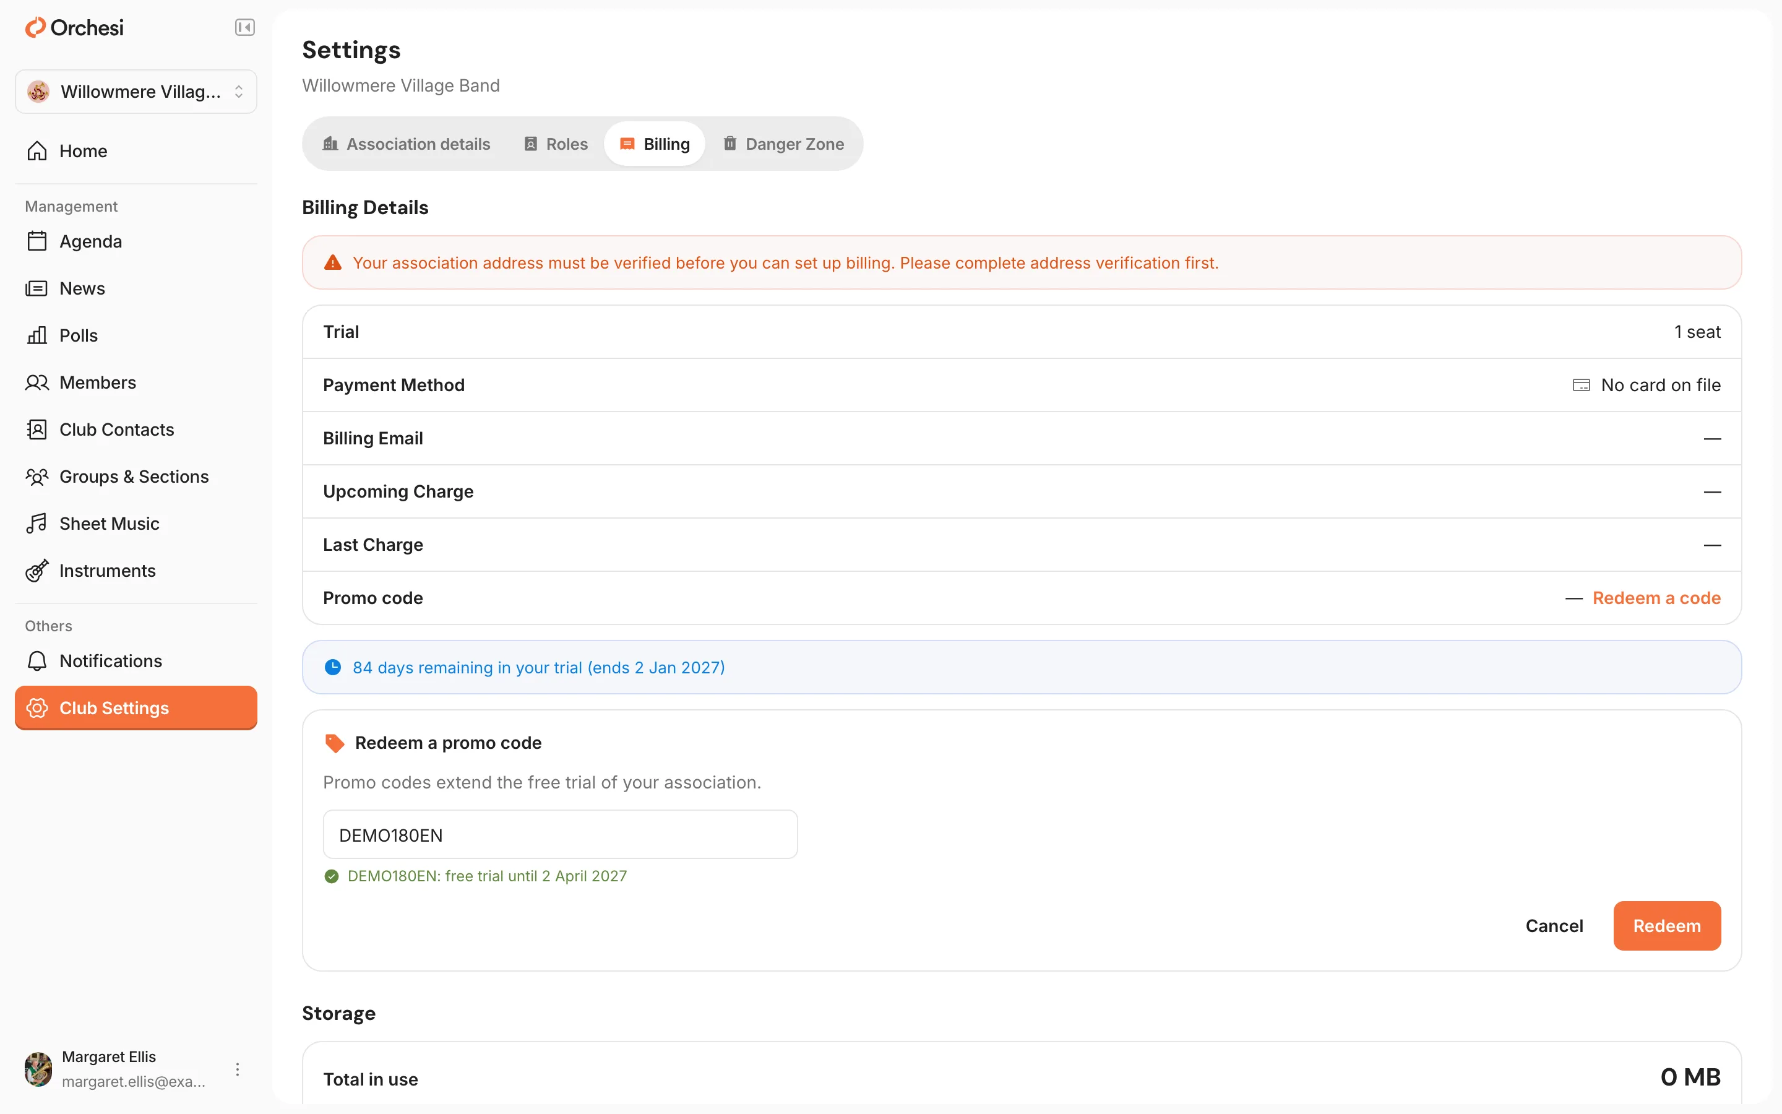
Task: Click the promo code tag icon
Action: (334, 743)
